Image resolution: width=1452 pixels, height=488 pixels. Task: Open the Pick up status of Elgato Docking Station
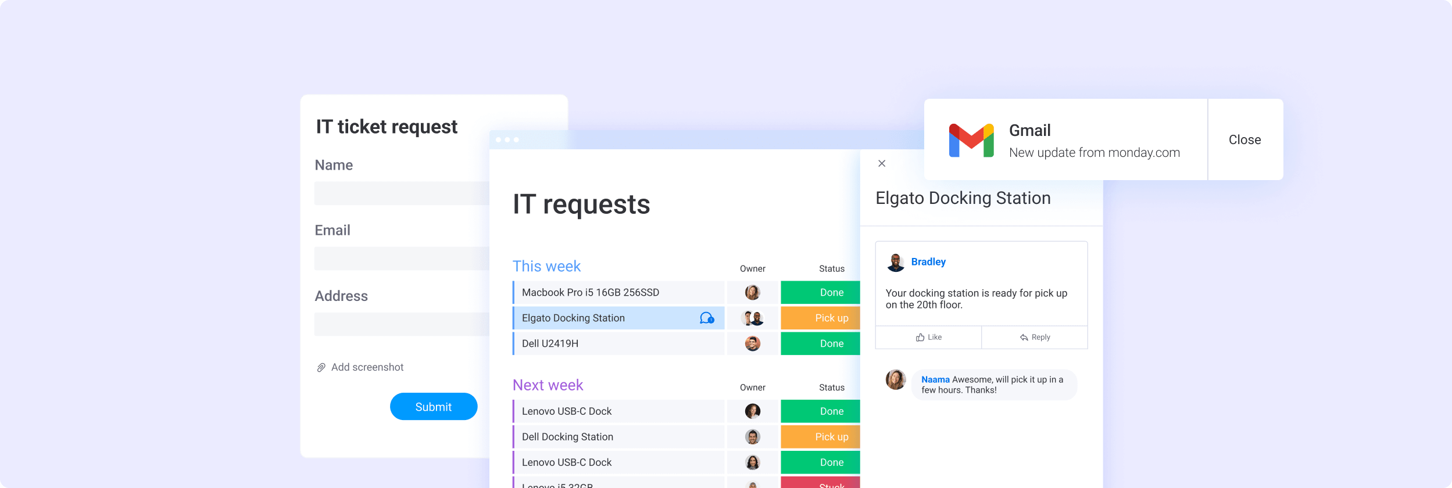[820, 318]
